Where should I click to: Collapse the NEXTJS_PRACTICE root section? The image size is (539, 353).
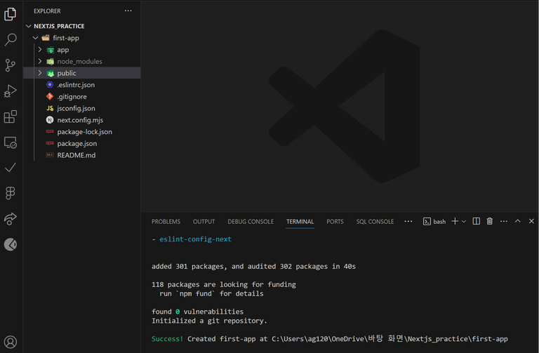click(x=29, y=26)
